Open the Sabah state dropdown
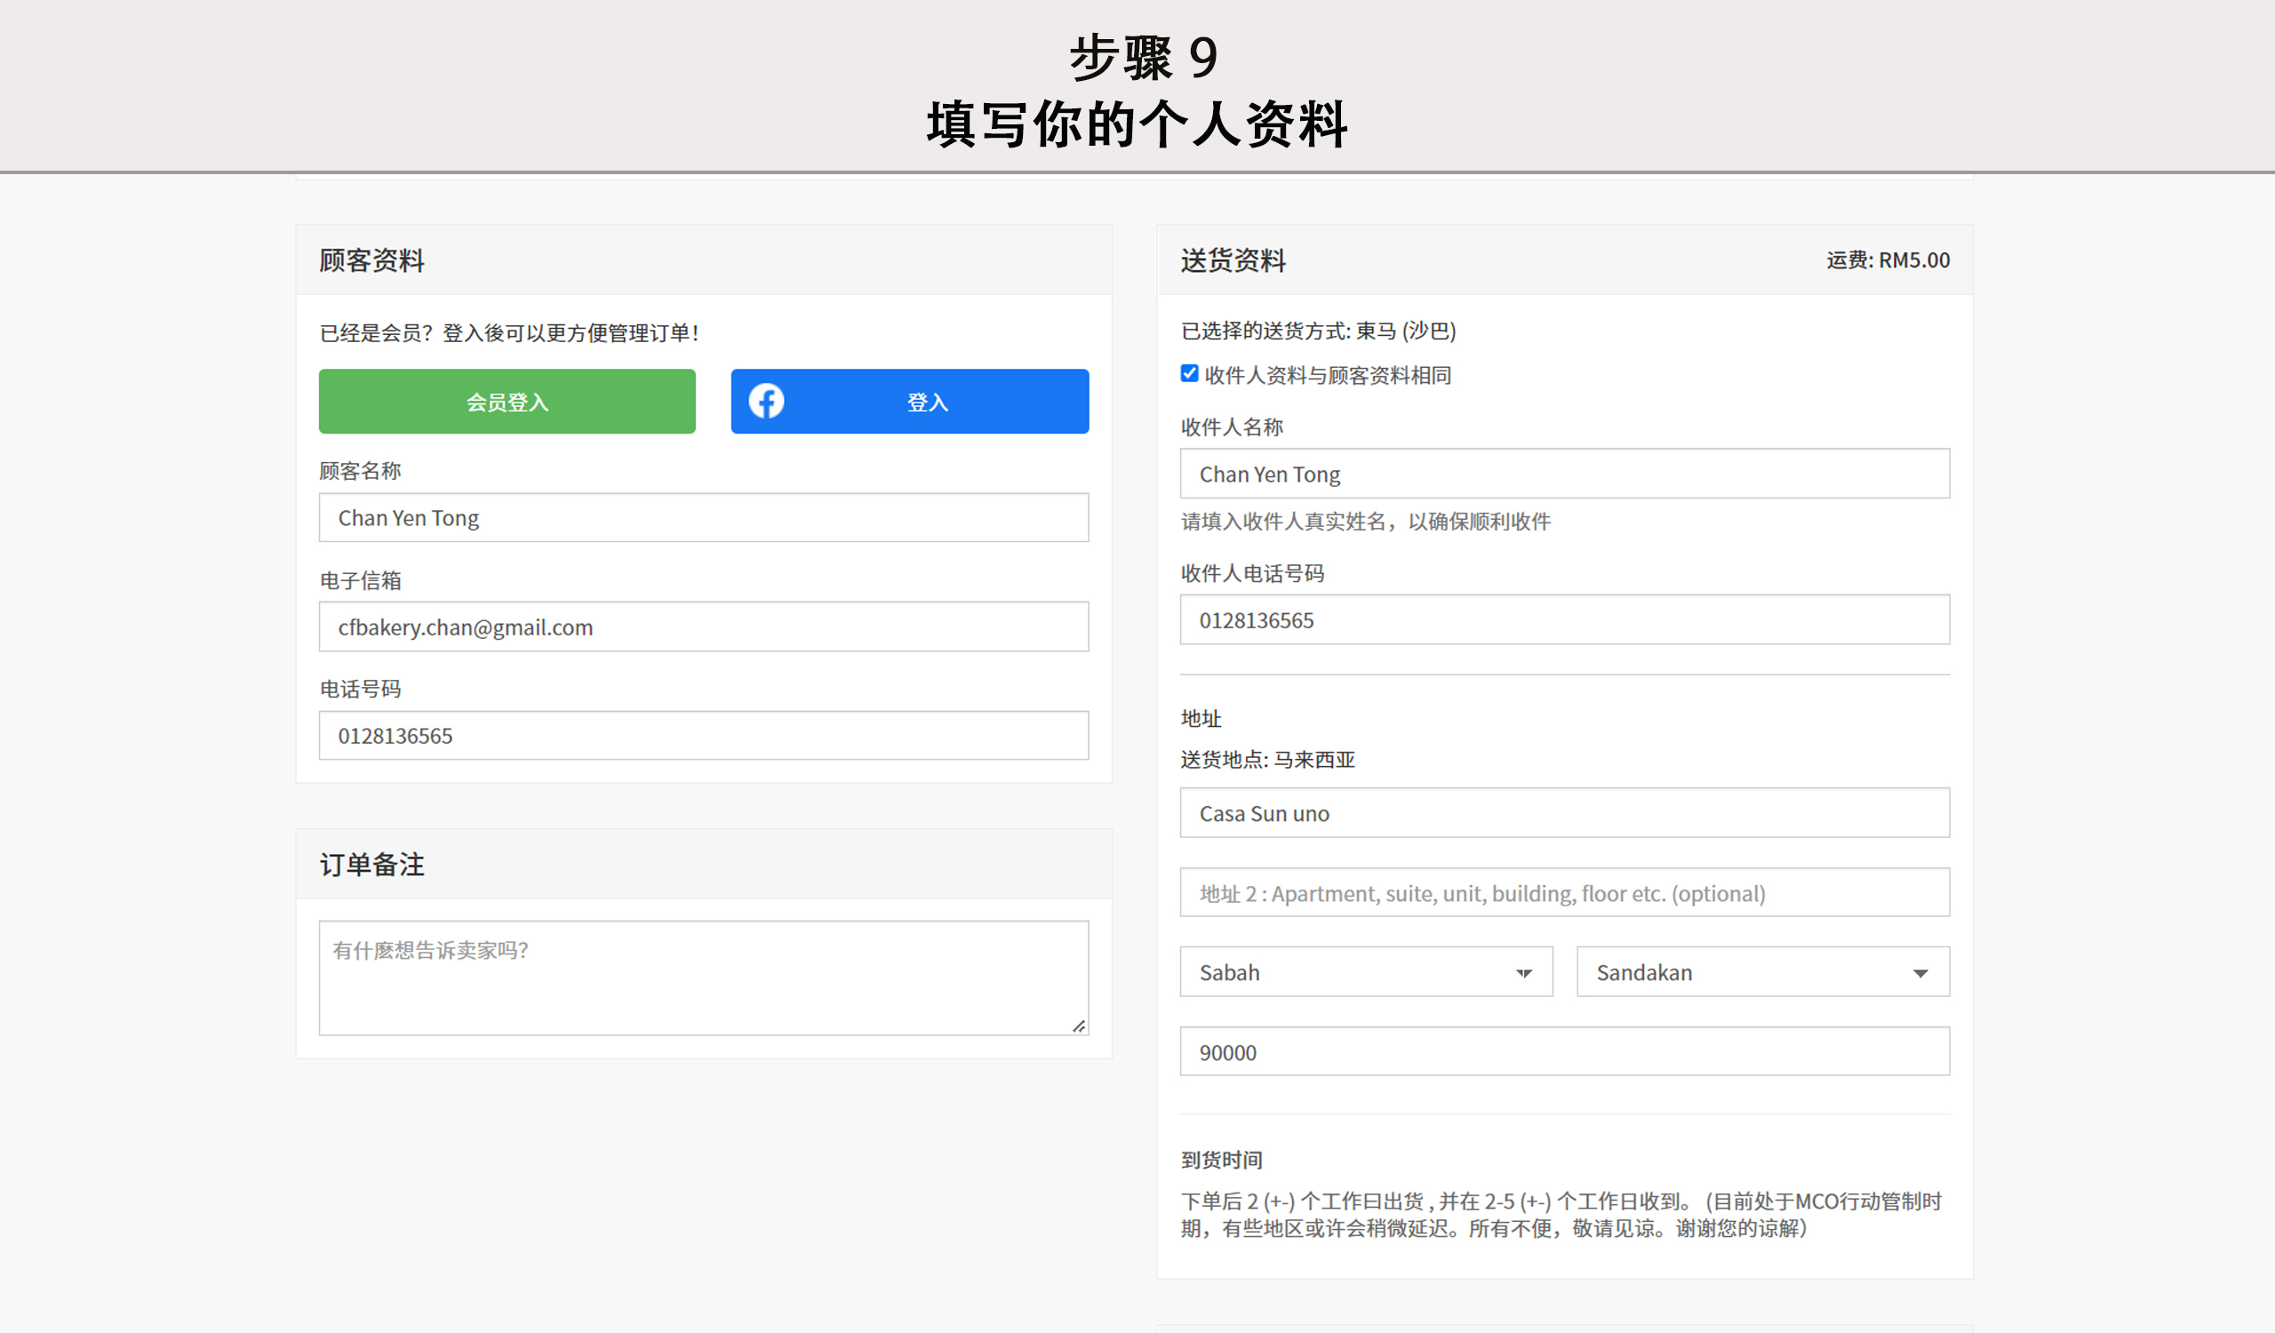The width and height of the screenshot is (2275, 1333). tap(1366, 972)
